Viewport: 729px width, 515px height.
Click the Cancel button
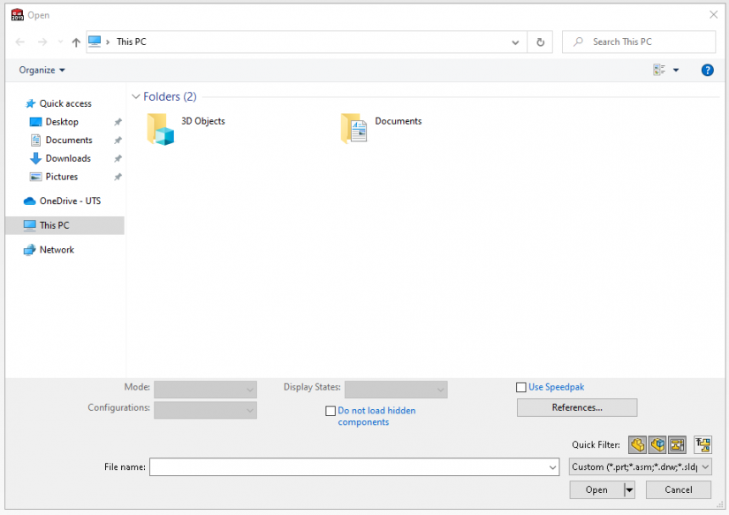[679, 490]
